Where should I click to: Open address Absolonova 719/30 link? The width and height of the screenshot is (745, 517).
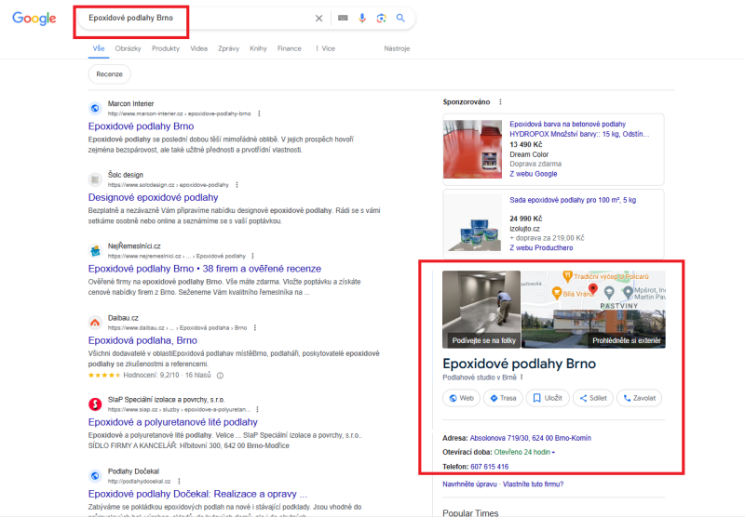(x=530, y=438)
